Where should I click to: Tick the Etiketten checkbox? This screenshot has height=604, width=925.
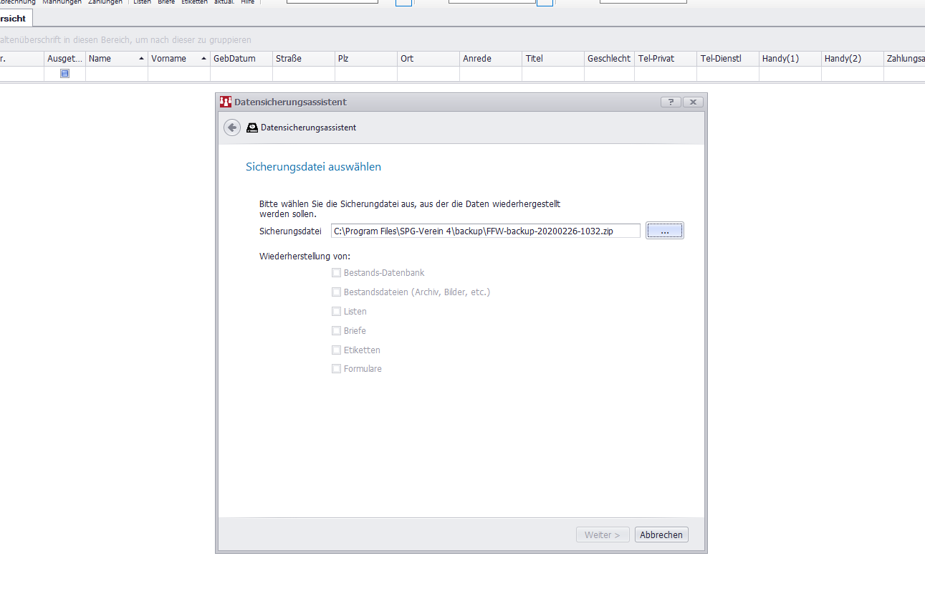coord(336,350)
